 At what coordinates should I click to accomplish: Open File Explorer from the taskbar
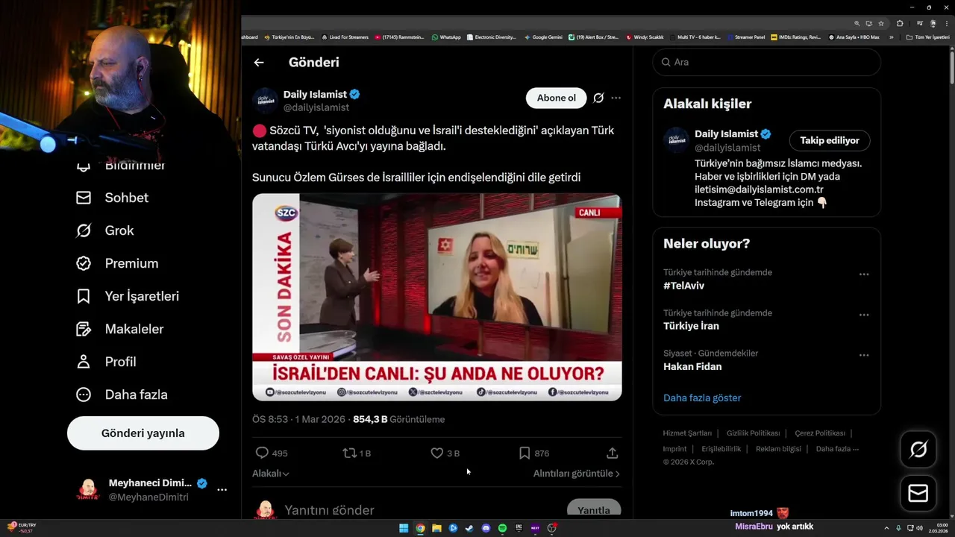(x=436, y=528)
